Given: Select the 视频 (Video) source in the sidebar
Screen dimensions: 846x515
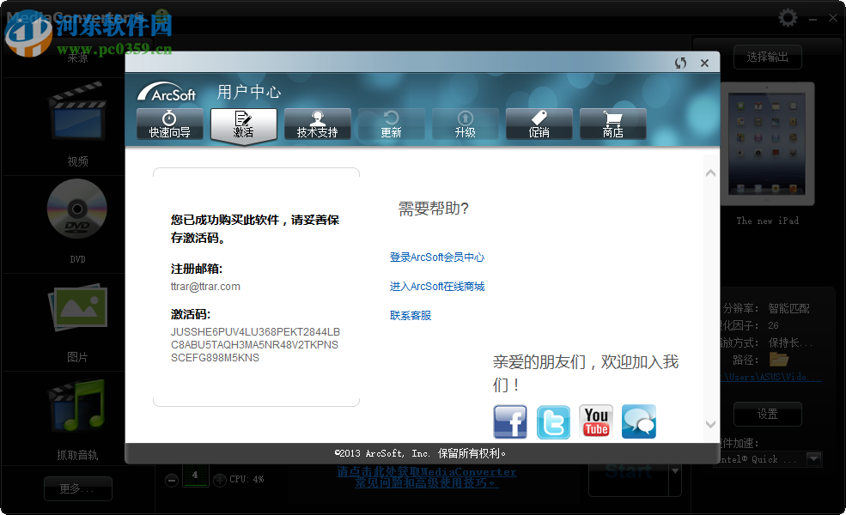Looking at the screenshot, I should point(77,120).
